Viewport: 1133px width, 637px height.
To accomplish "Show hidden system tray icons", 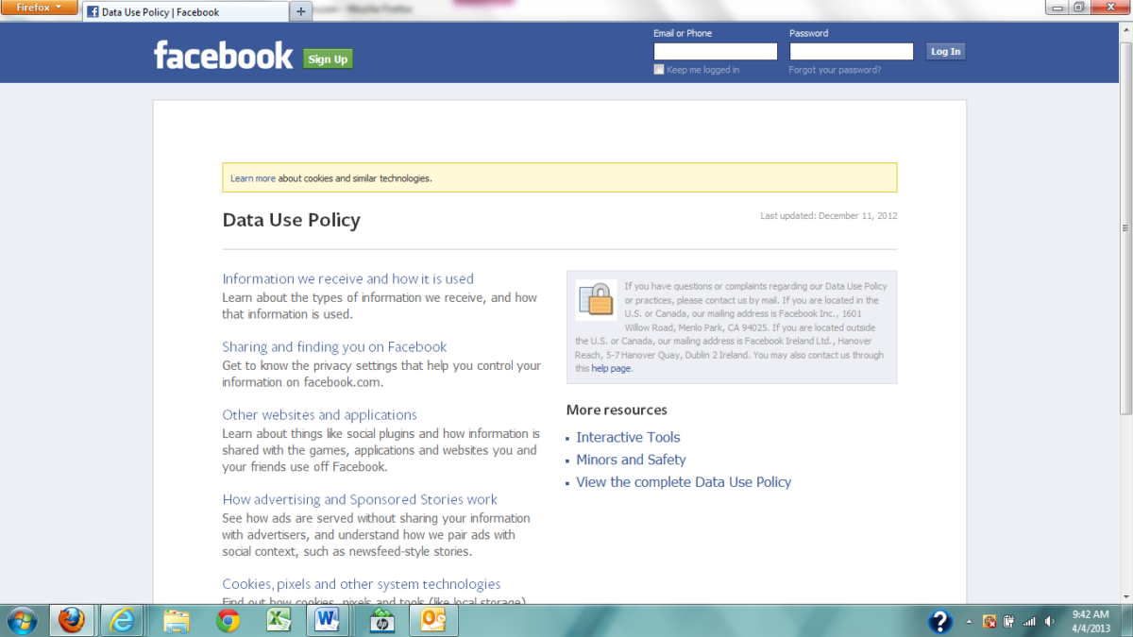I will click(x=969, y=621).
